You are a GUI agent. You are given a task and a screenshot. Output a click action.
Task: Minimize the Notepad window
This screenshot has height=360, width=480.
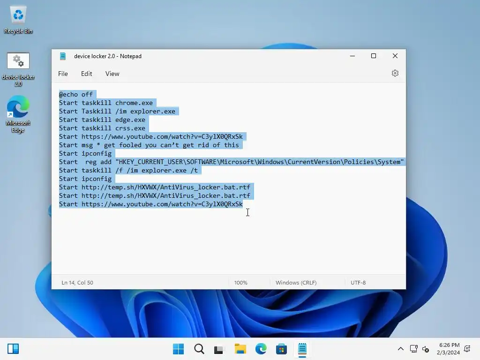[352, 56]
